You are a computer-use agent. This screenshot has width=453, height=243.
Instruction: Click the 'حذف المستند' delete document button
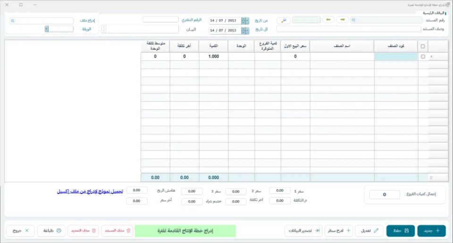point(117,231)
